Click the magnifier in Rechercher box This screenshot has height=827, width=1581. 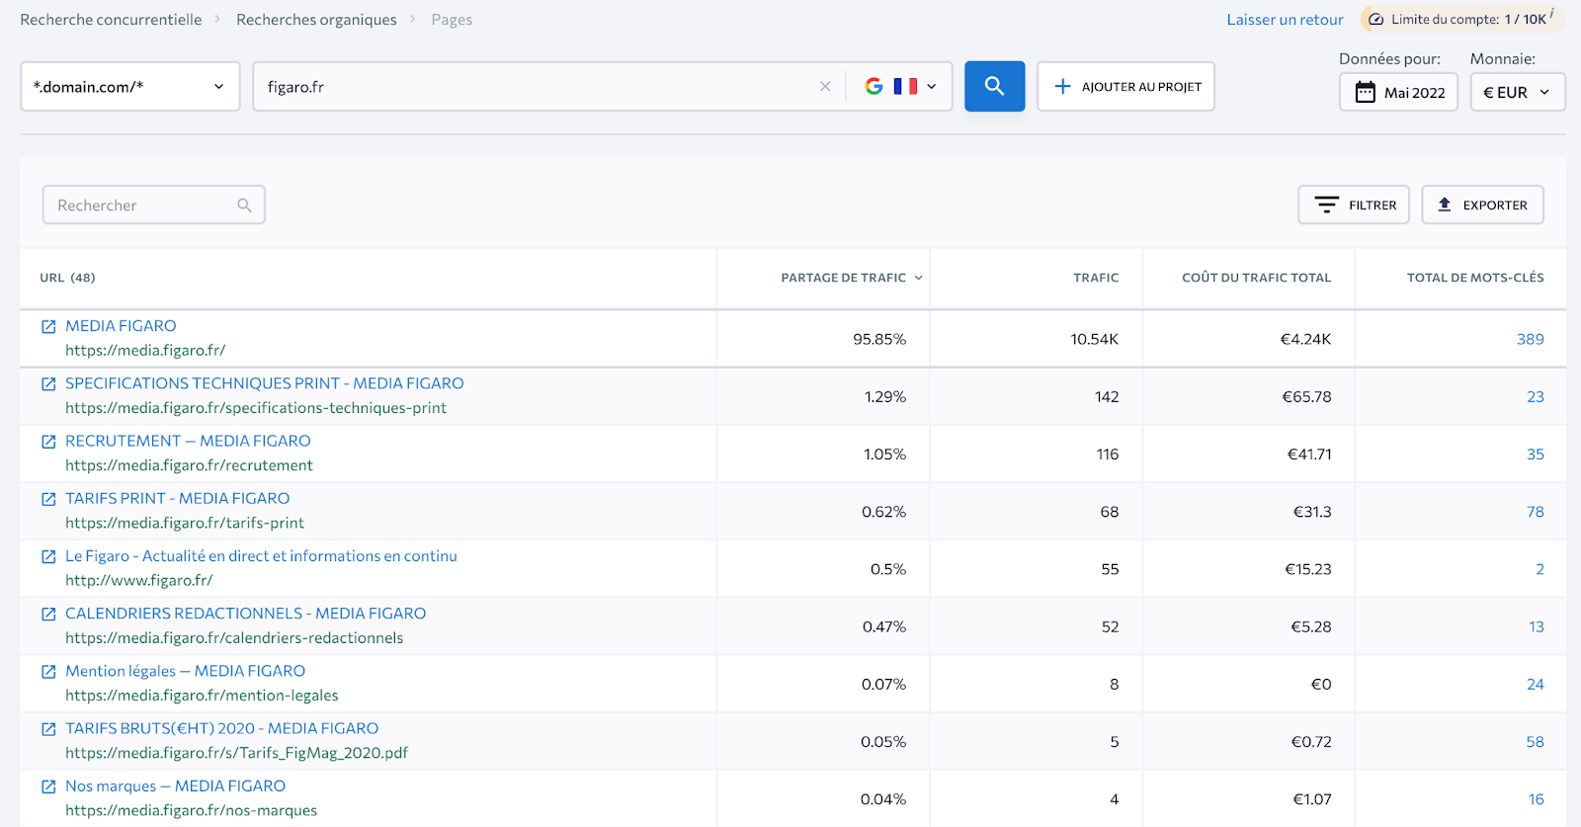pos(244,206)
